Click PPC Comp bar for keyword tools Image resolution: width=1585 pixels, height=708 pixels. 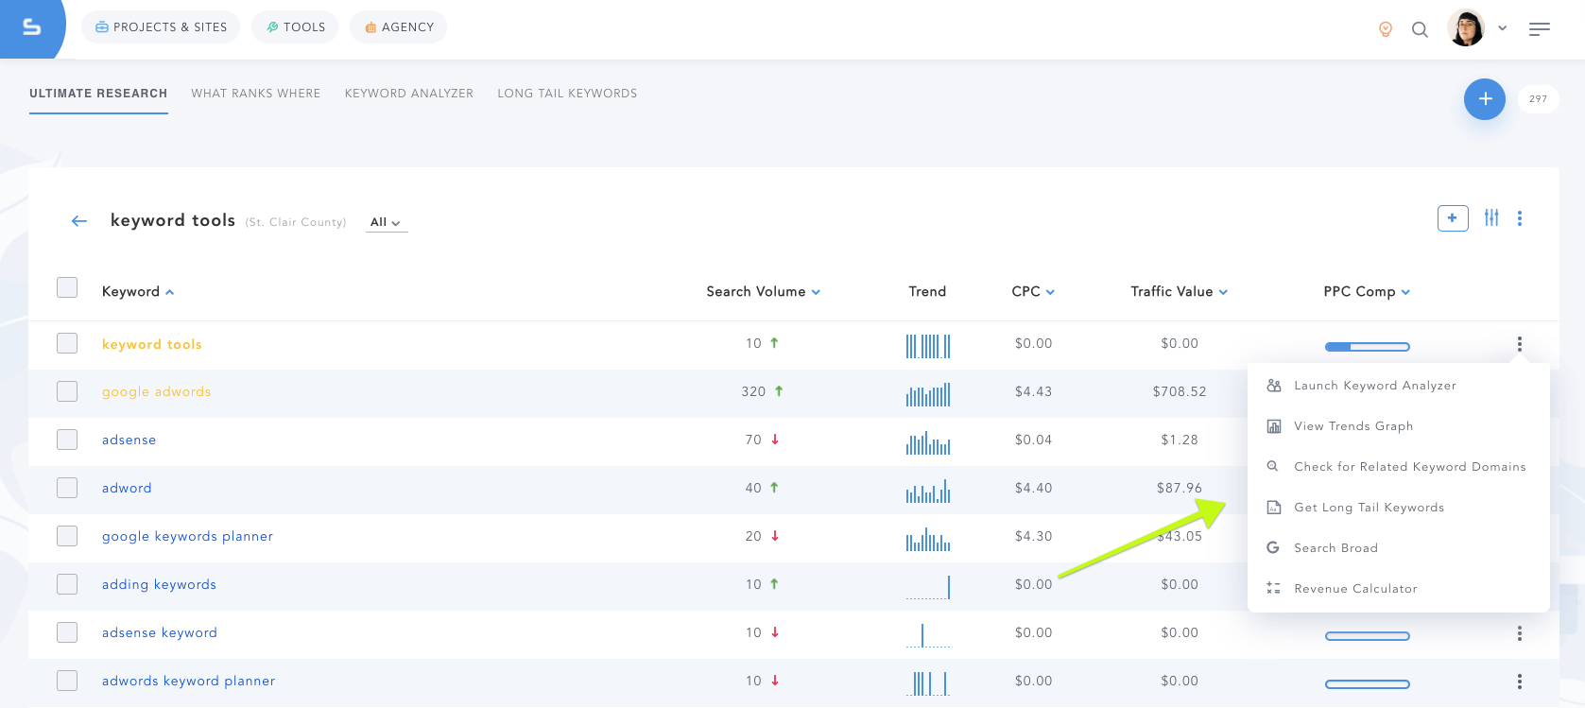pos(1368,347)
